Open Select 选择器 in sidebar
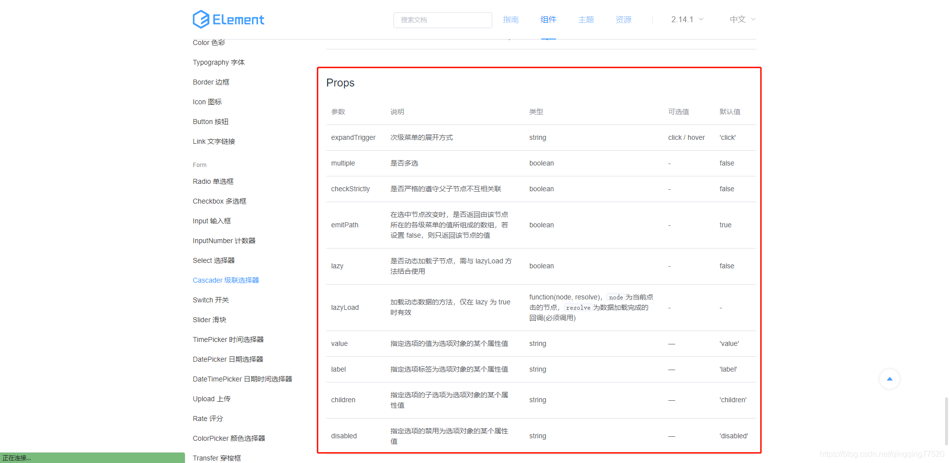 (214, 260)
